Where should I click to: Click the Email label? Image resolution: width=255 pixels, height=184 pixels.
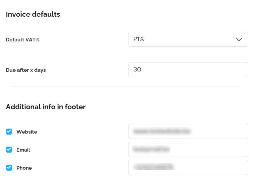(23, 150)
